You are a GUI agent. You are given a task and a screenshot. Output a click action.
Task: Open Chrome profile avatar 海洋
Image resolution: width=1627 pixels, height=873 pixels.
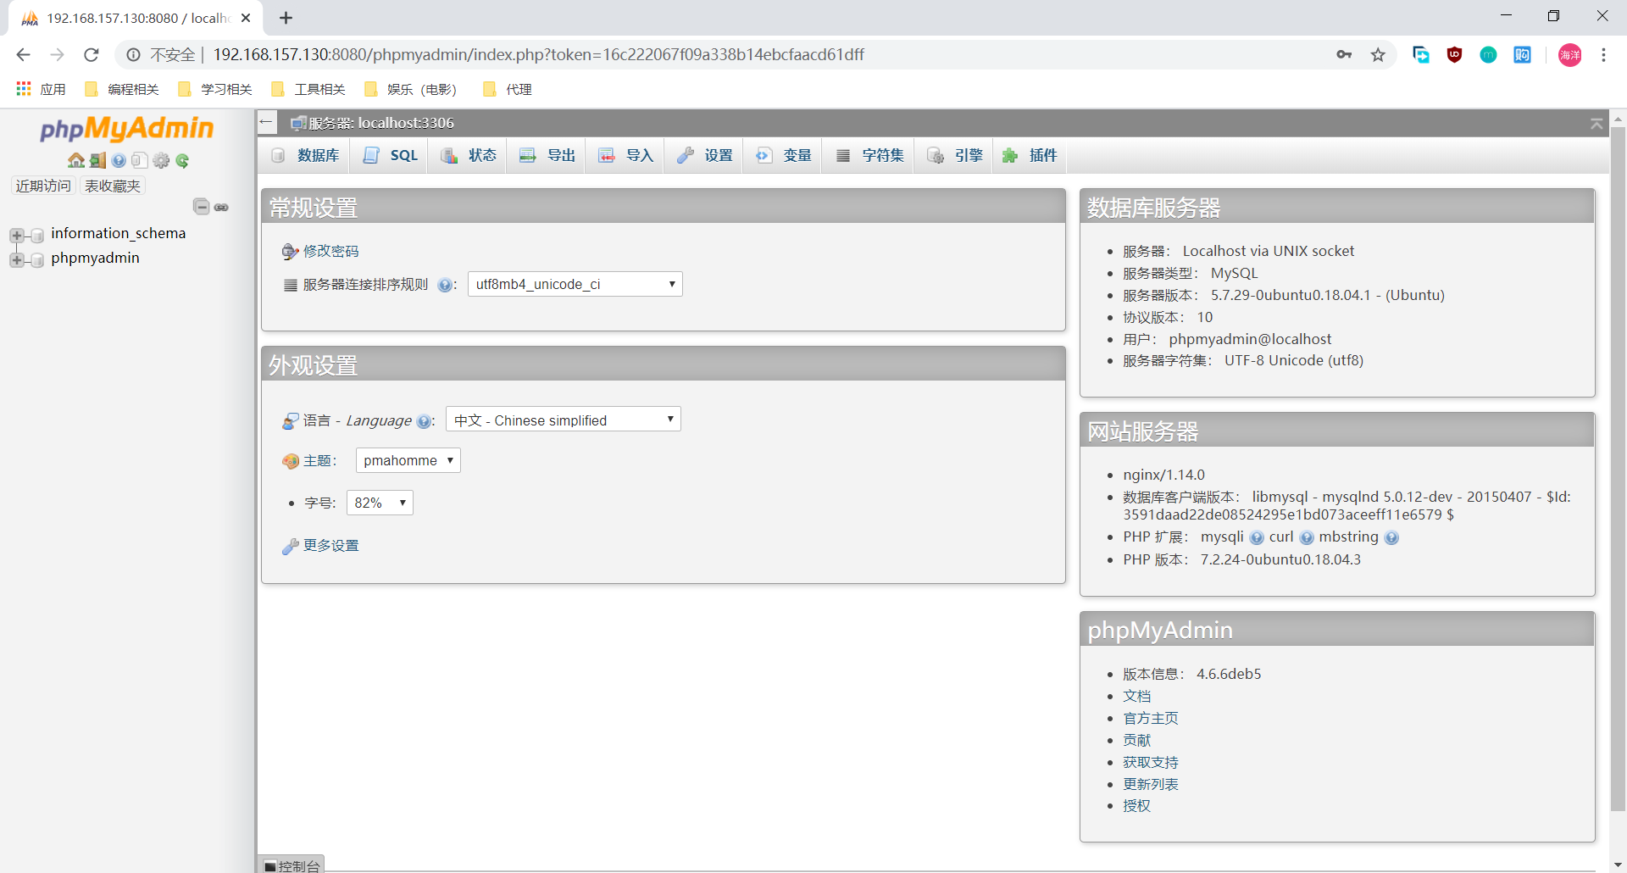coord(1569,55)
